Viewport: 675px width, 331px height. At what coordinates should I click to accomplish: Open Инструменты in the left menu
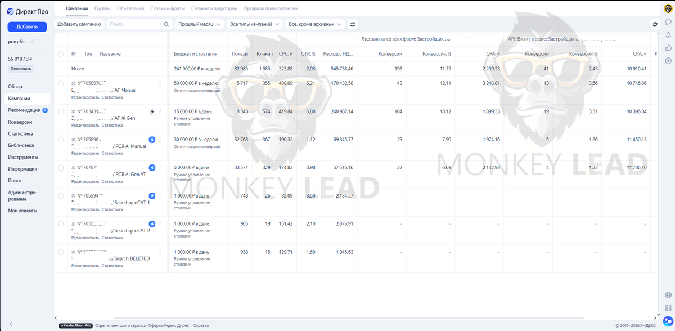pos(23,157)
